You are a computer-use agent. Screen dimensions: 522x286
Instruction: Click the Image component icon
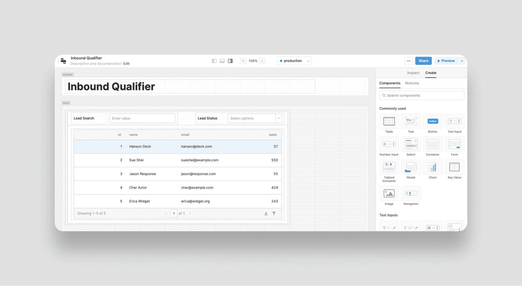[x=389, y=194]
